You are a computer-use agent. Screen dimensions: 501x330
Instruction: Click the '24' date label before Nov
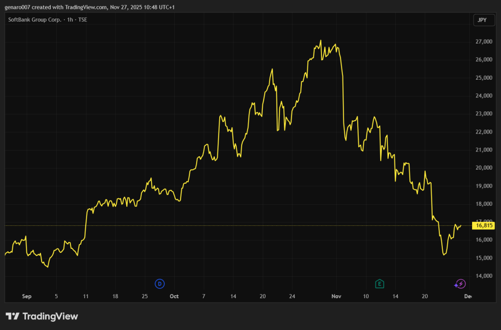pyautogui.click(x=292, y=296)
